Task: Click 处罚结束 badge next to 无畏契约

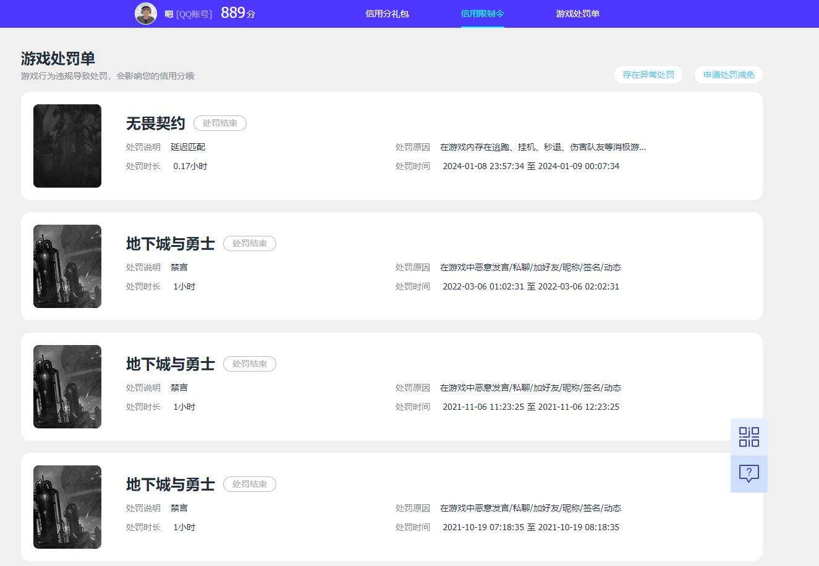Action: pyautogui.click(x=220, y=123)
